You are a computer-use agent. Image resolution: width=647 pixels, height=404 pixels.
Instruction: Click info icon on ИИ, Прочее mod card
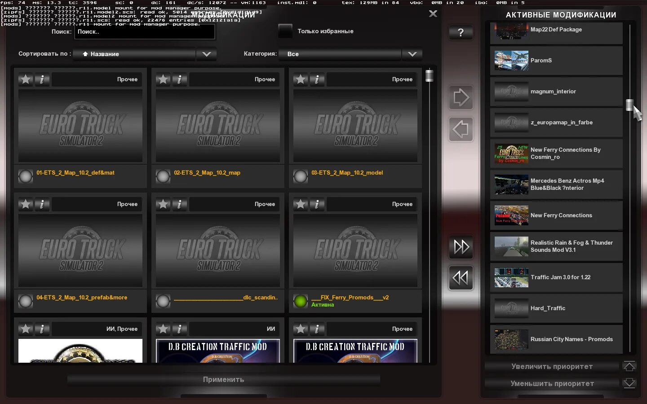[42, 329]
